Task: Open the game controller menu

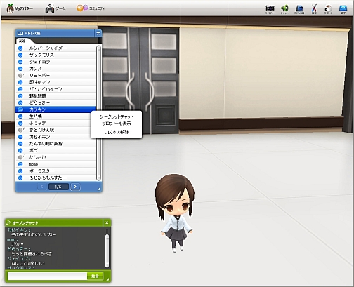Action: (55, 9)
